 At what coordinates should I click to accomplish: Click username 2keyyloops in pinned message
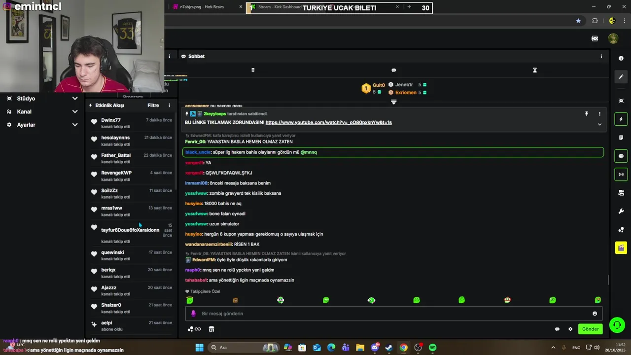[x=215, y=114]
